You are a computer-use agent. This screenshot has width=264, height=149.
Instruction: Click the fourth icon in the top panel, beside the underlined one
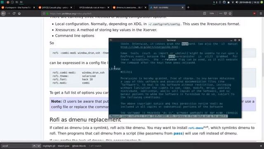(16, 2)
